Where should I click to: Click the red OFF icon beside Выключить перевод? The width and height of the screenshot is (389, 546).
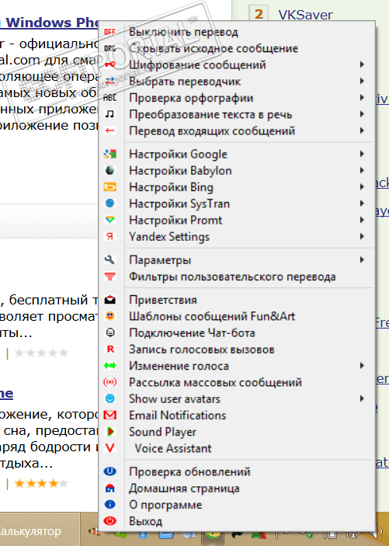pyautogui.click(x=109, y=32)
